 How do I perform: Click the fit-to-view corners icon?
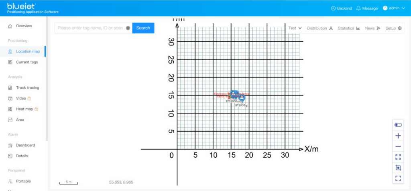[x=398, y=157]
